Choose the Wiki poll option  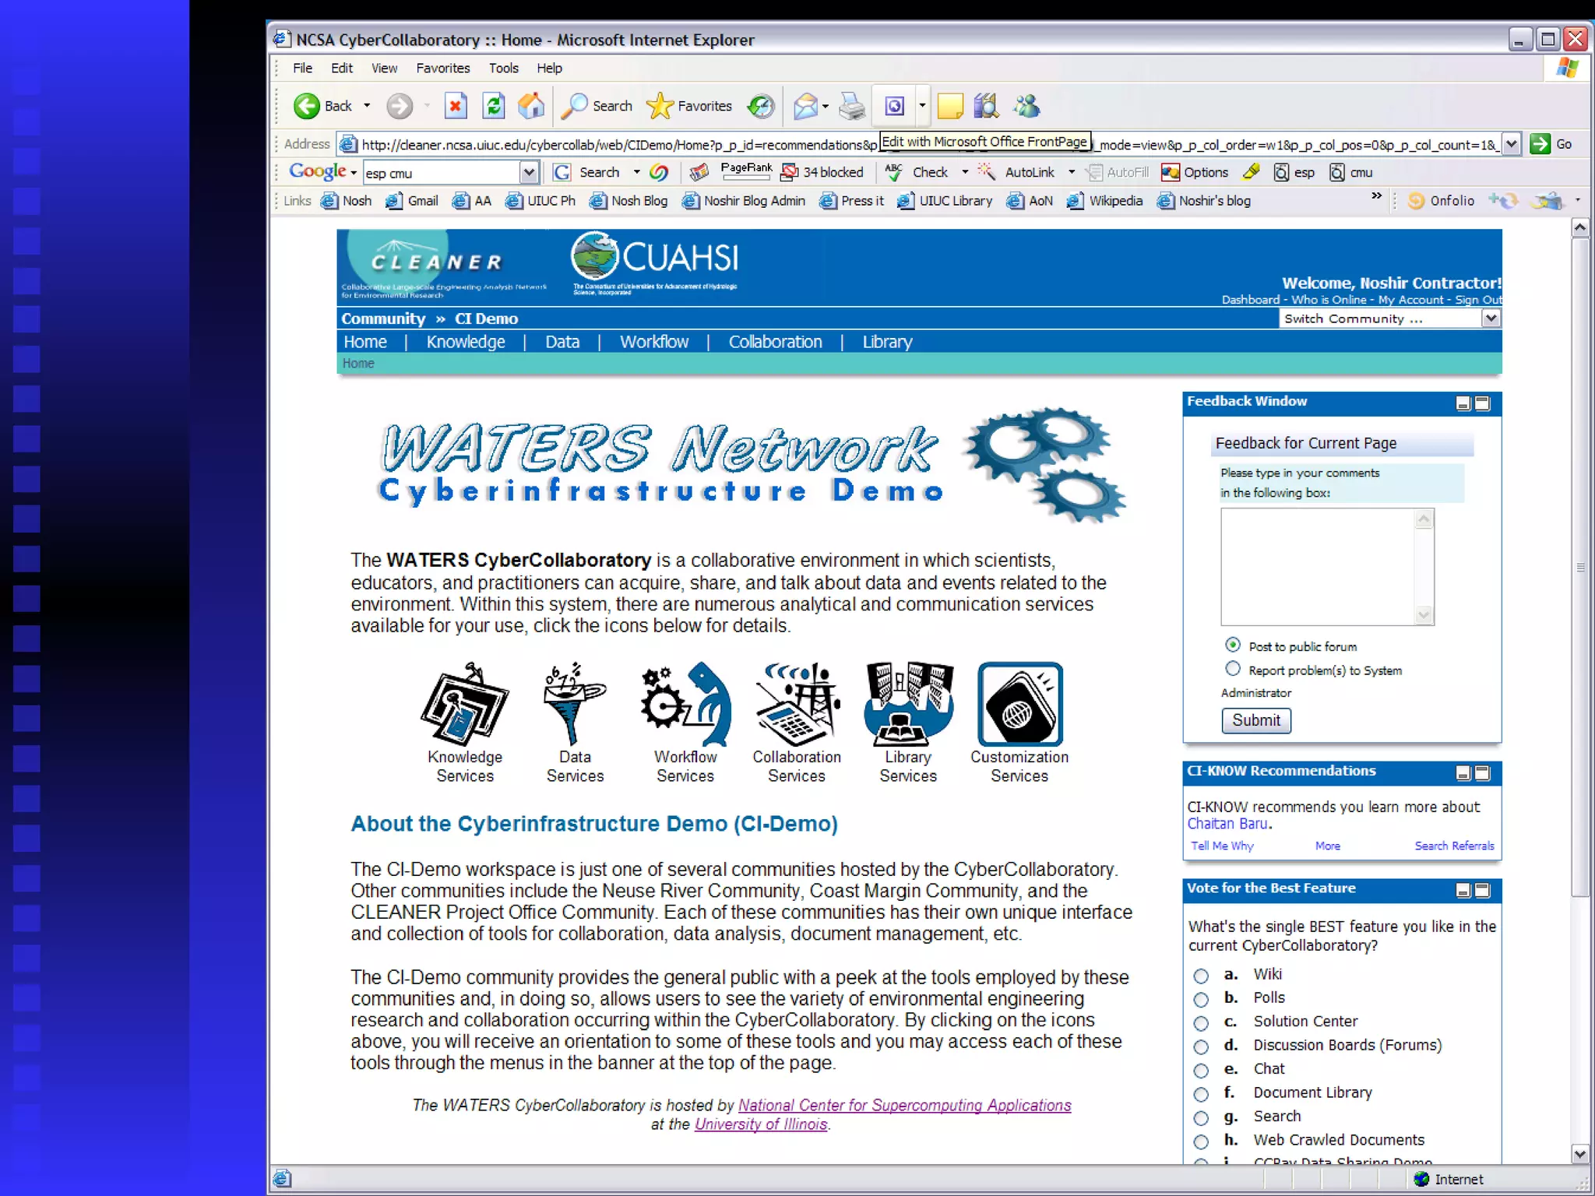click(x=1201, y=976)
